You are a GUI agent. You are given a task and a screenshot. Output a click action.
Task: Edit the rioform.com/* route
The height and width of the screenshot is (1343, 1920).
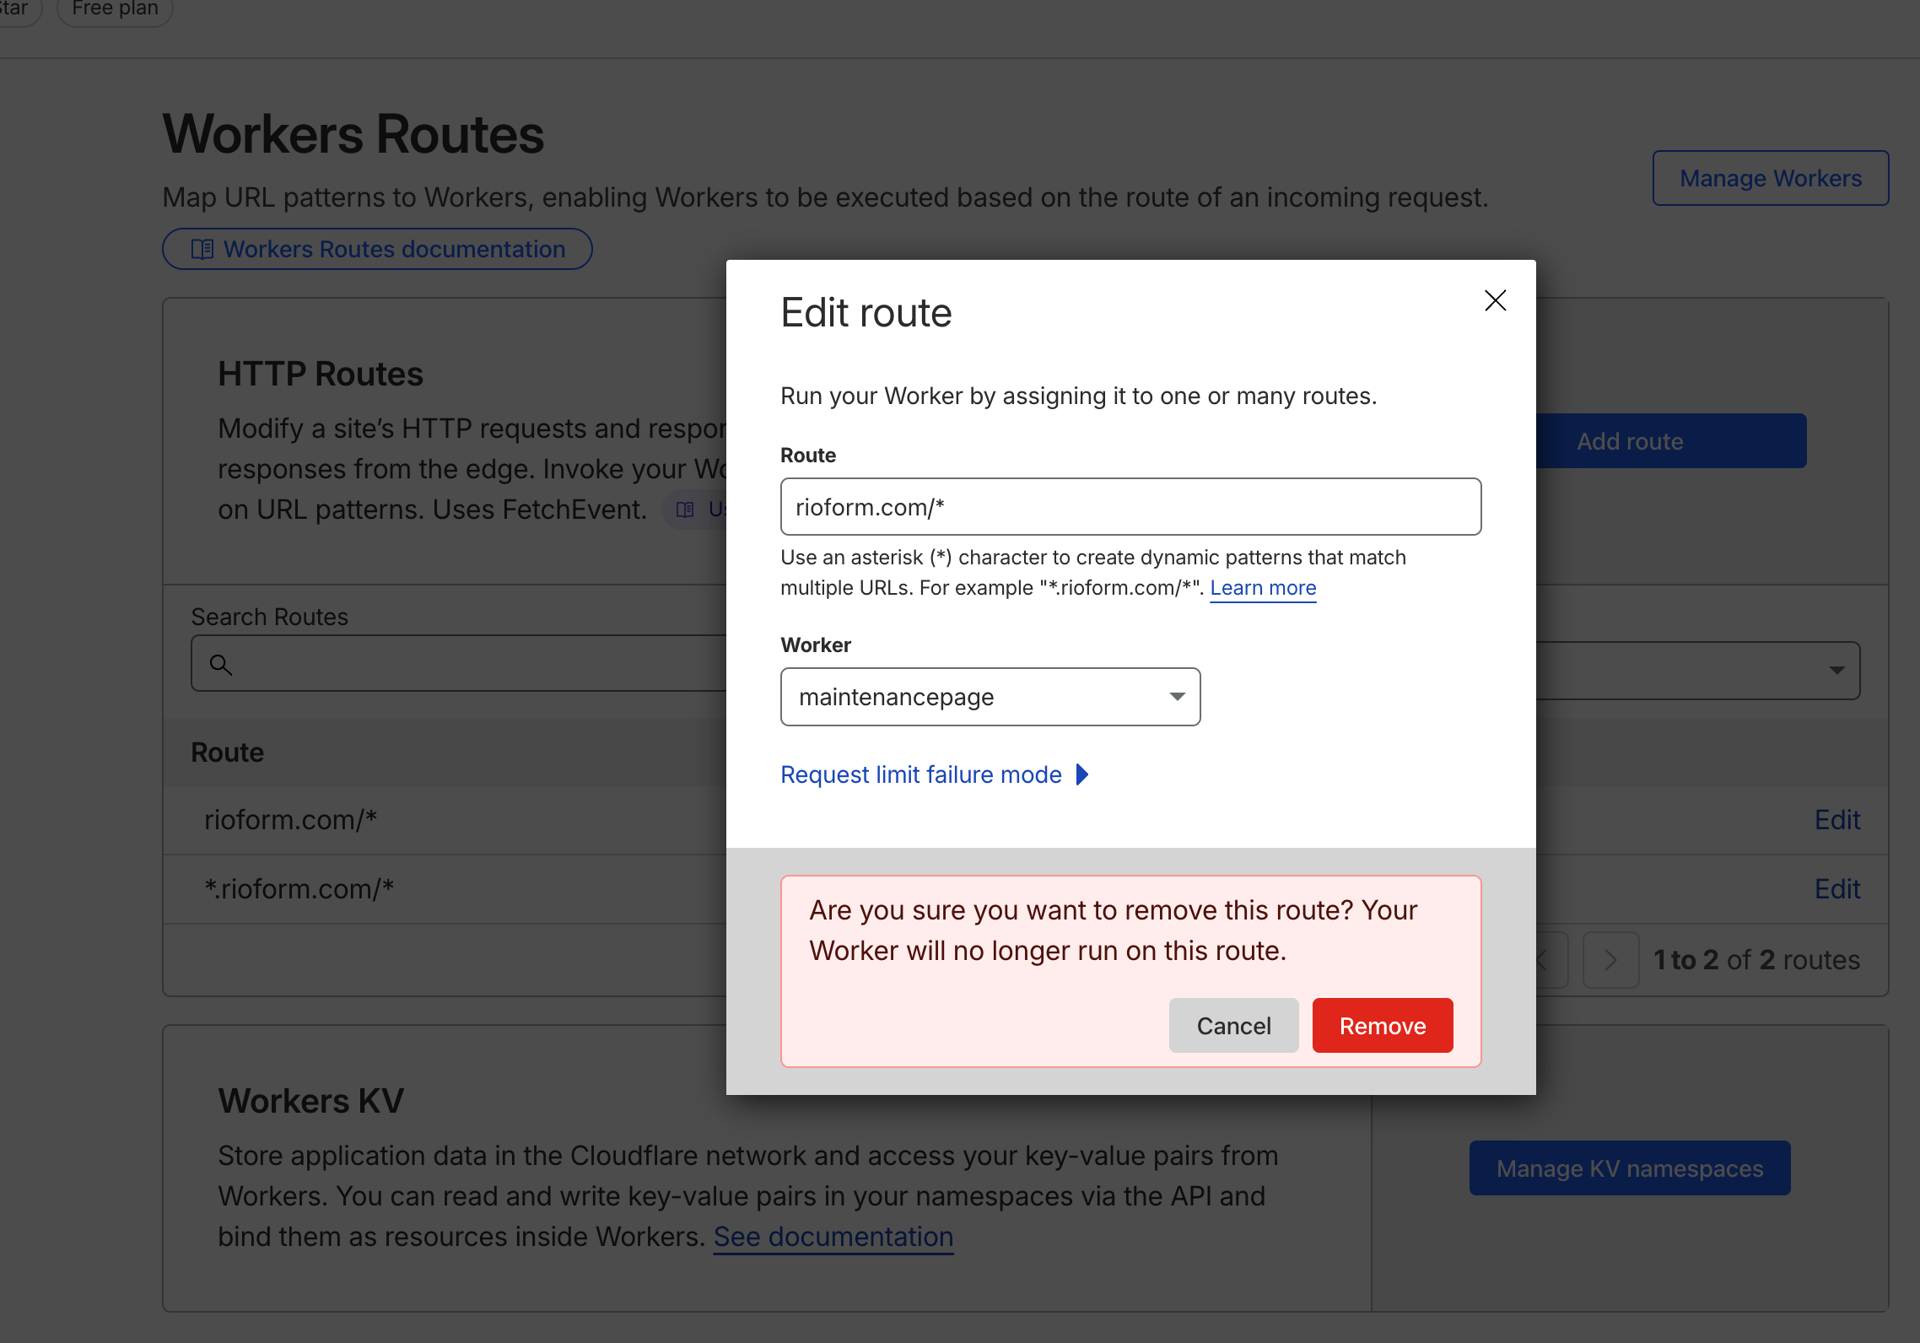(x=1836, y=819)
